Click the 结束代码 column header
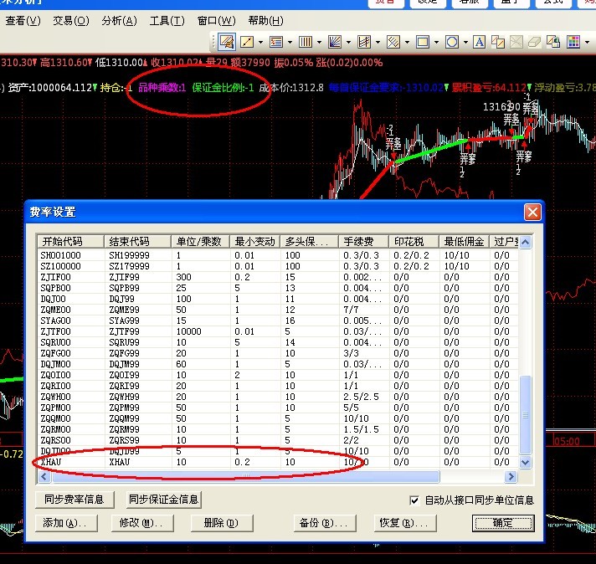This screenshot has height=564, width=596. pos(137,242)
